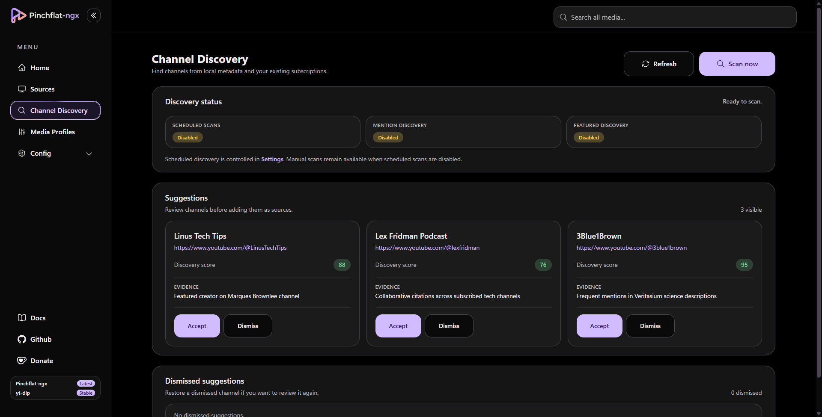Accept the Linus Tech Tips suggestion
The width and height of the screenshot is (822, 417).
197,326
